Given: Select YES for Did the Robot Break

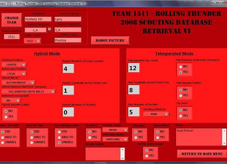Looking at the screenshot, I should pos(146,156).
